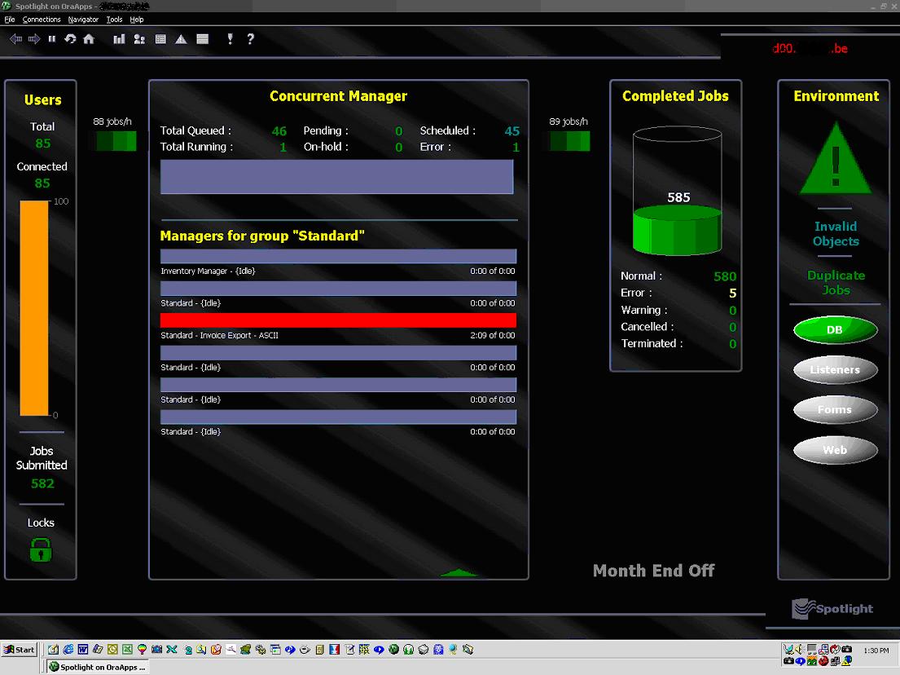The height and width of the screenshot is (675, 900).
Task: Open the users drilldown icon
Action: point(139,39)
